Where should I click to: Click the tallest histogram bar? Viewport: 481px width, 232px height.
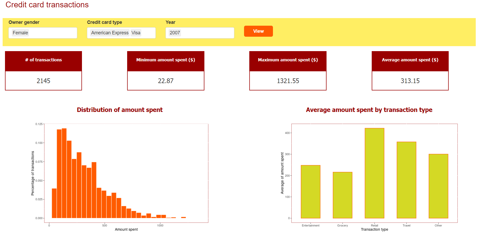point(64,173)
